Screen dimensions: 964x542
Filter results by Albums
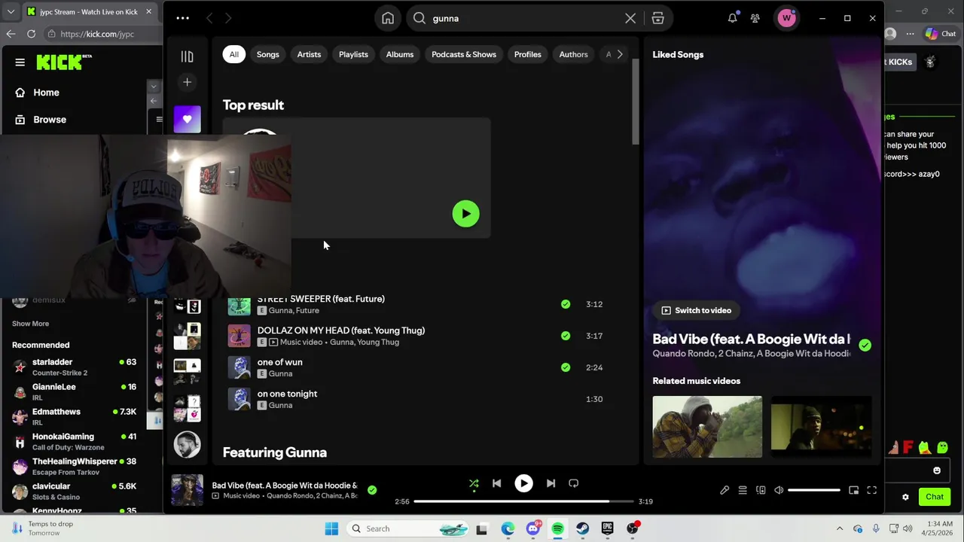pyautogui.click(x=400, y=54)
